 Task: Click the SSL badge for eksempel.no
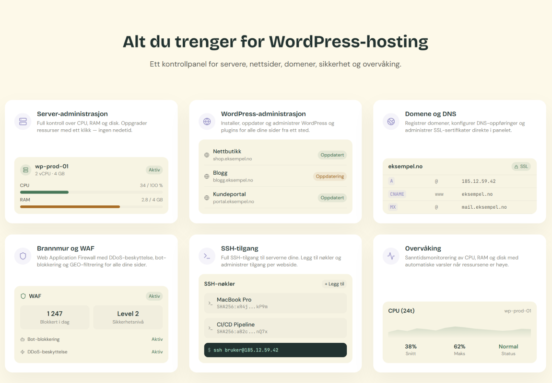coord(521,167)
